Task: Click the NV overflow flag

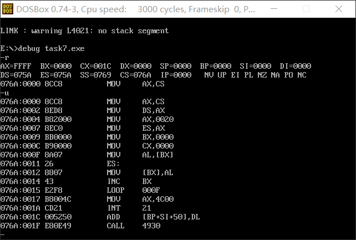Action: (209, 75)
